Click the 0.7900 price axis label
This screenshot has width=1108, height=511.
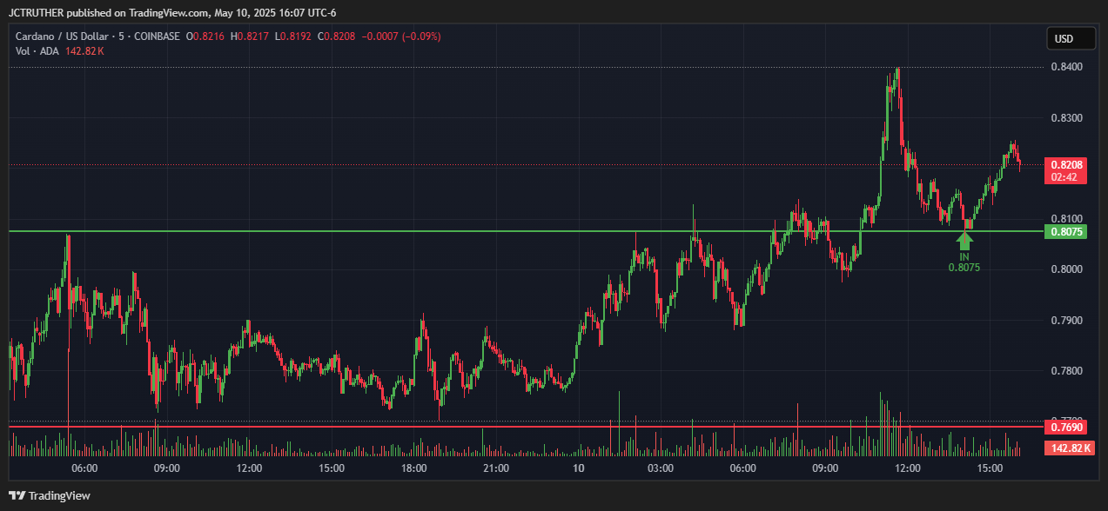pos(1066,321)
